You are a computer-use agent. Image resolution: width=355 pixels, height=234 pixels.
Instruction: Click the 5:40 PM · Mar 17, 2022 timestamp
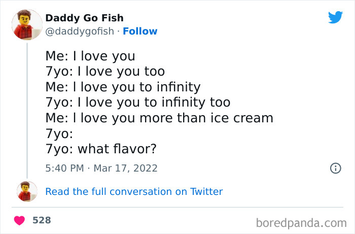[x=101, y=168]
